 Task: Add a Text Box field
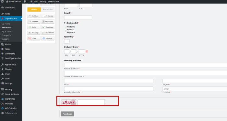coord(34,16)
